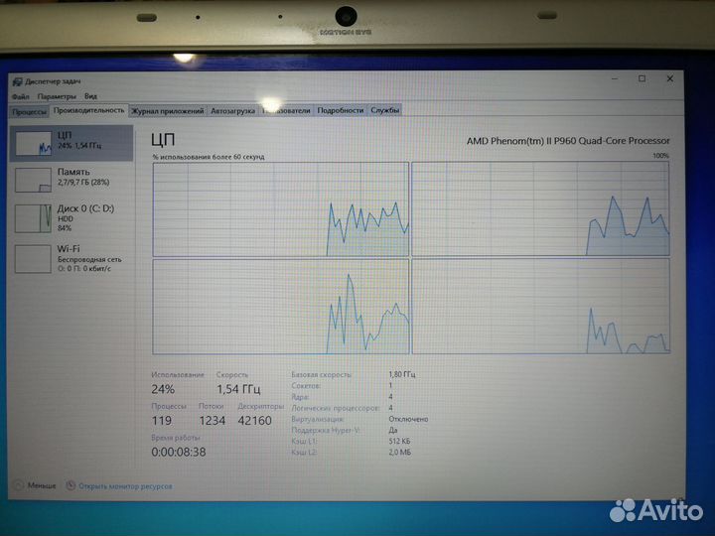This screenshot has width=715, height=536.
Task: Open the Вид menu
Action: 90,96
